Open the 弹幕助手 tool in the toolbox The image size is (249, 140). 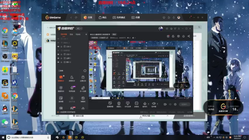click(x=61, y=78)
